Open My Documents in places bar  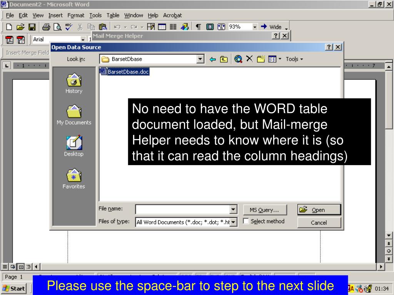coord(74,115)
